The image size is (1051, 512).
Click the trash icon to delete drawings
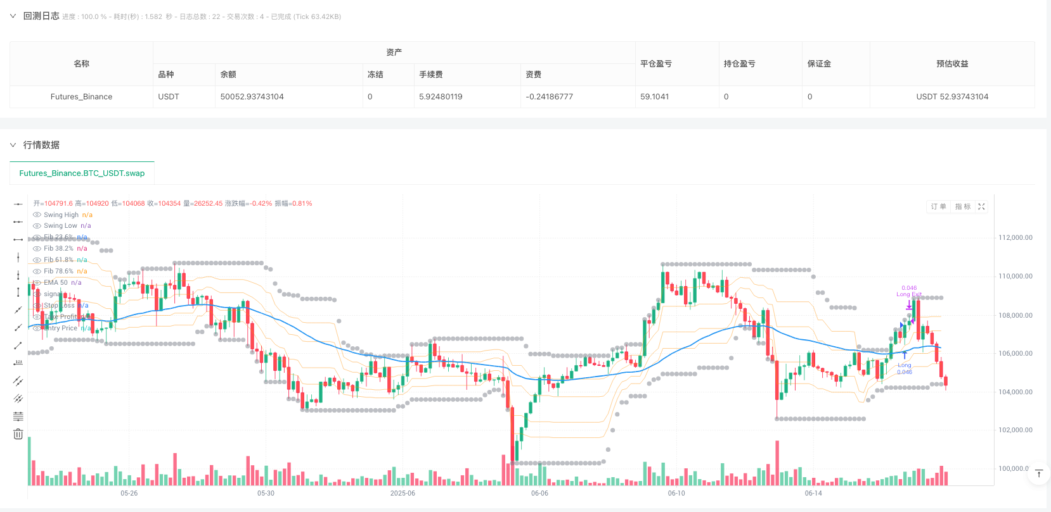18,434
